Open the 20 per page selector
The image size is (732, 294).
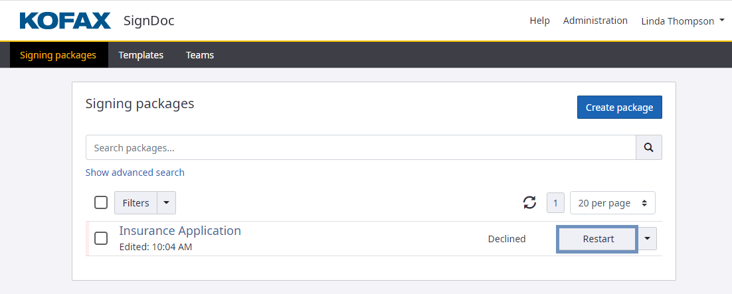[612, 203]
